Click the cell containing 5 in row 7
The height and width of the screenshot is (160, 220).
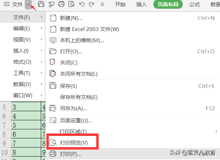tap(26, 125)
